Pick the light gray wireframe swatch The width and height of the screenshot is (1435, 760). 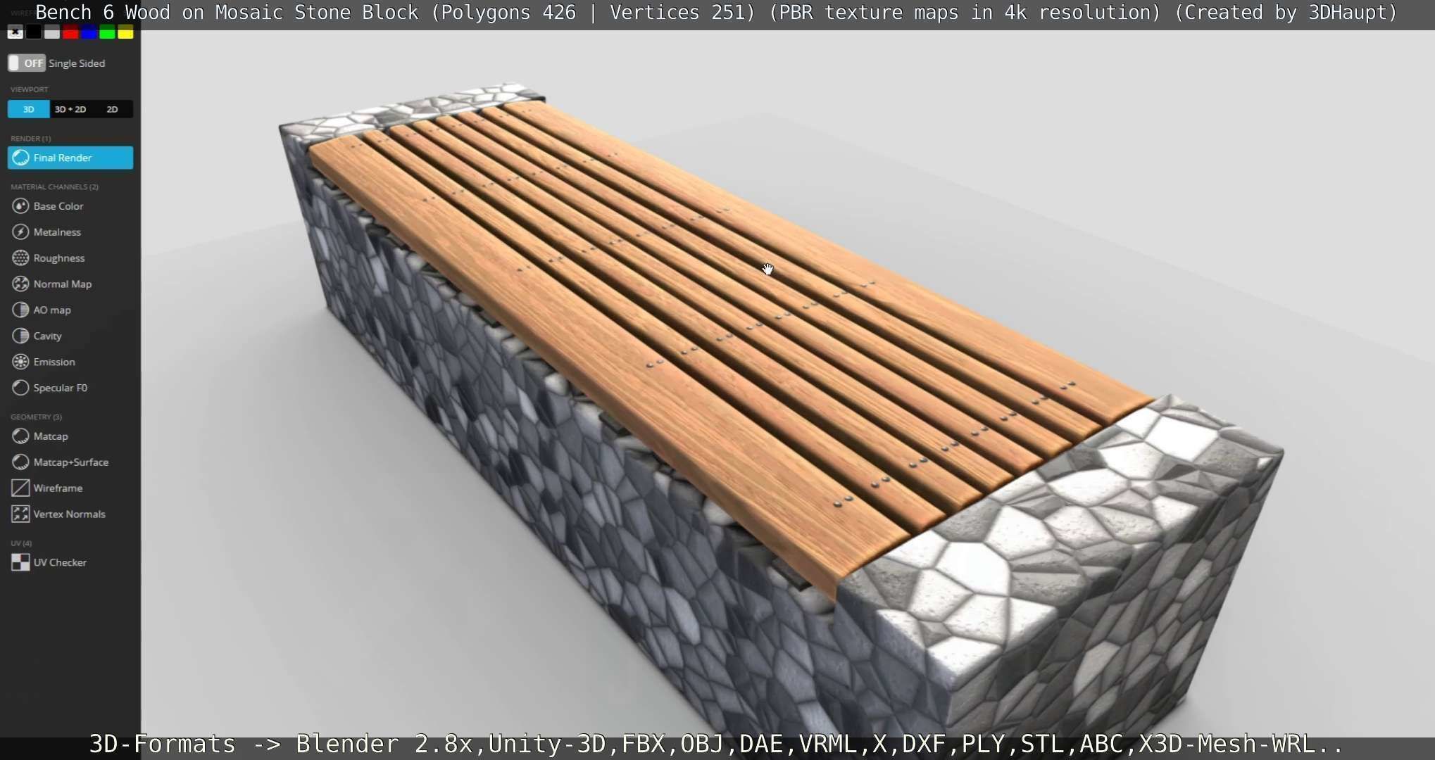[x=52, y=32]
